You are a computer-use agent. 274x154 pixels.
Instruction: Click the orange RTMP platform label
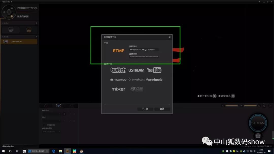point(118,51)
